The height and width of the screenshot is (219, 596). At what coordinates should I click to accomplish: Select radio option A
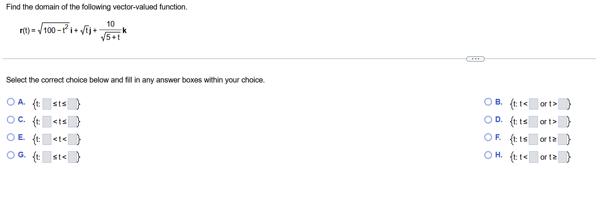[x=11, y=102]
